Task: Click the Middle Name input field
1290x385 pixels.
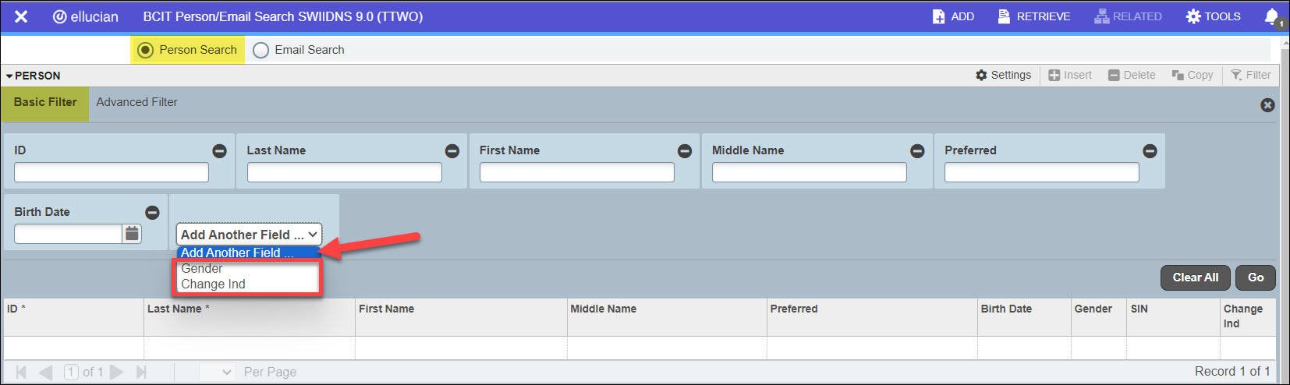Action: (x=809, y=172)
